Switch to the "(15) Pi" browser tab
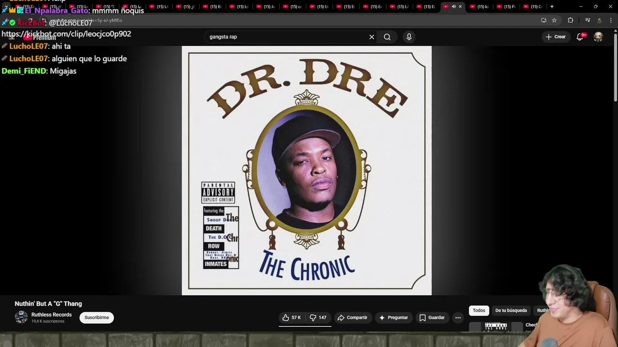This screenshot has height=347, width=618. click(x=506, y=6)
